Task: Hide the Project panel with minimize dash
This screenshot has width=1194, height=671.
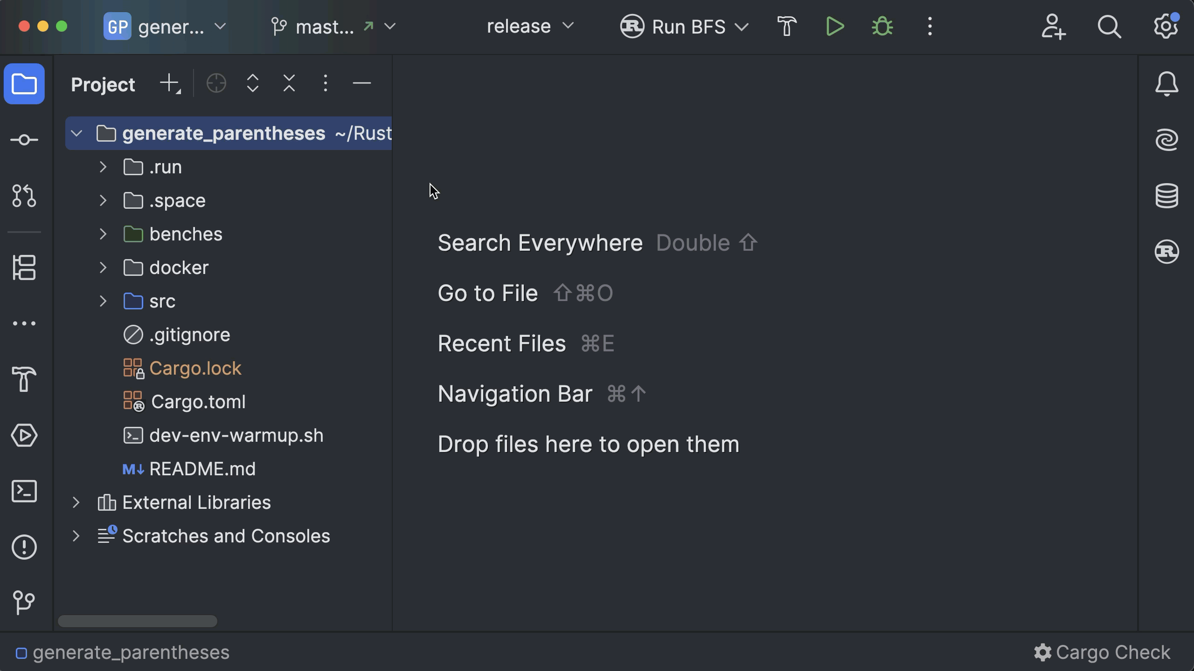Action: click(x=361, y=84)
